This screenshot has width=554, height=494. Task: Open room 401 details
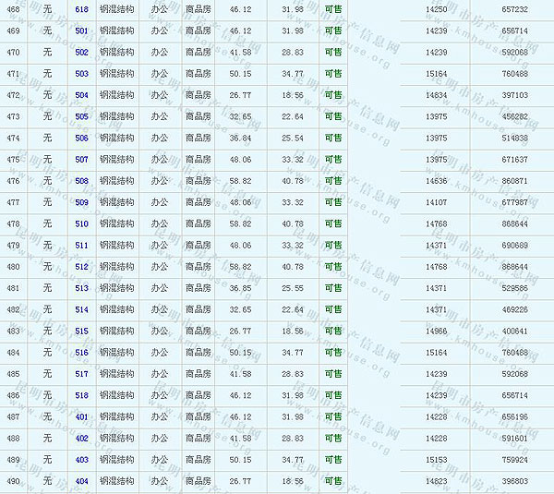pos(82,417)
